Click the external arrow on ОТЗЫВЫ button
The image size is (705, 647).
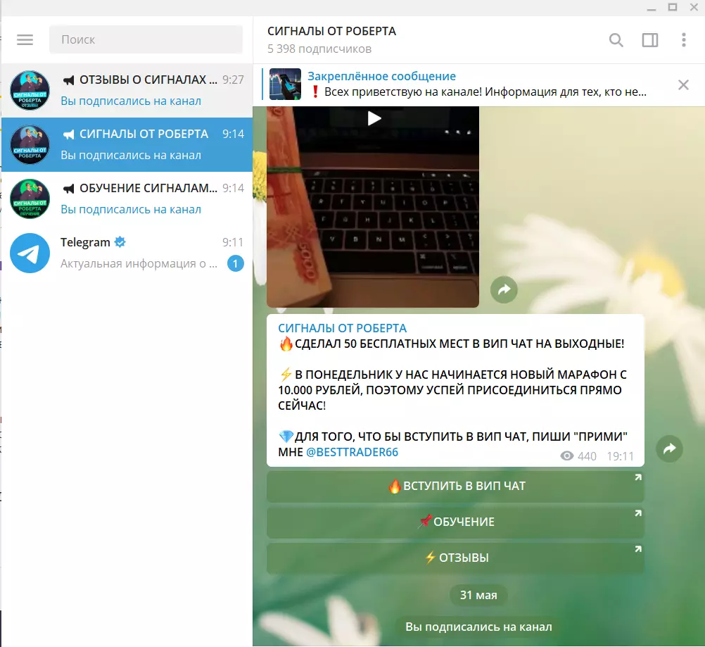637,549
